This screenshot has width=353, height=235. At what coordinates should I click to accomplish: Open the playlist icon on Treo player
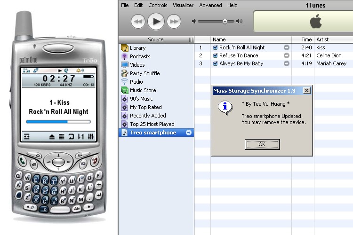pos(62,136)
